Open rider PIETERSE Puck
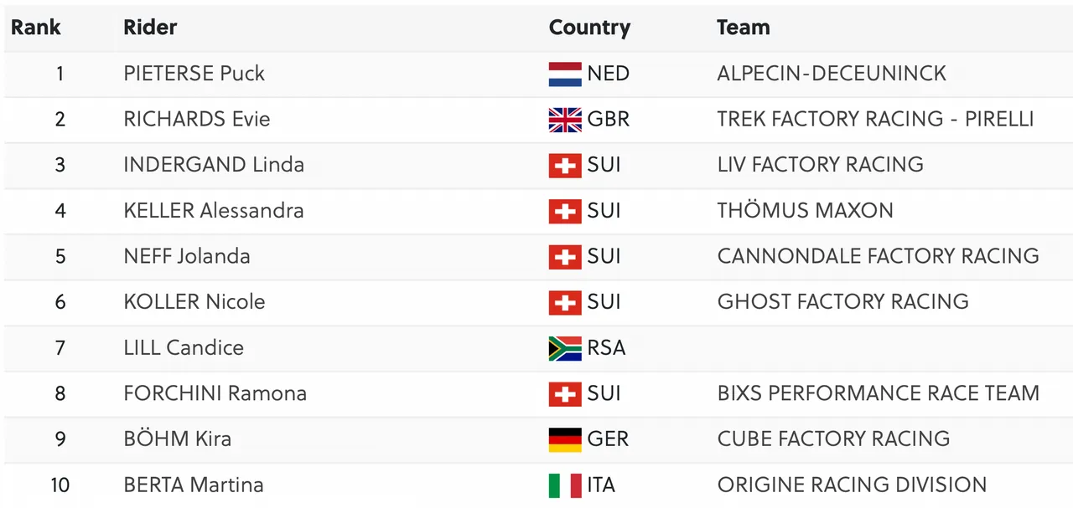 point(194,74)
